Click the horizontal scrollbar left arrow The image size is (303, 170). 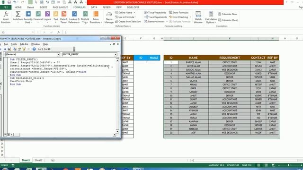[x=192, y=160]
